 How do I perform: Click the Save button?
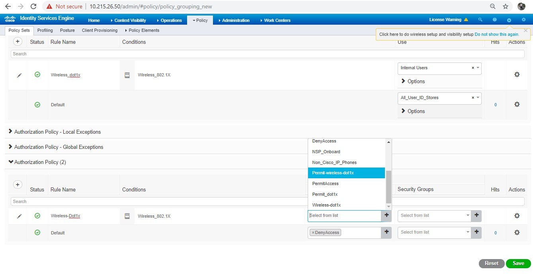tap(518, 263)
